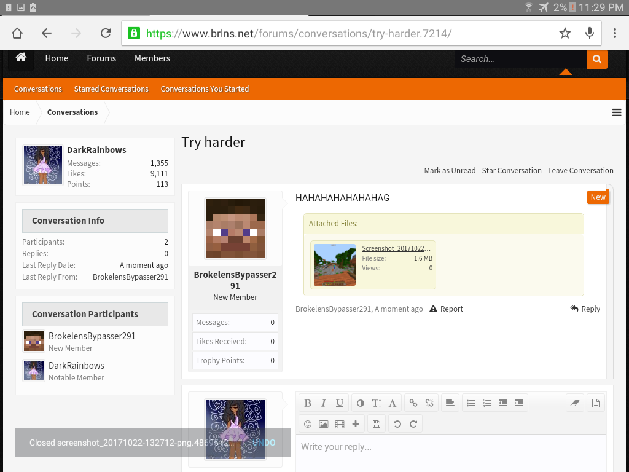
Task: Tap UNDO on the closed tab toast
Action: 264,442
